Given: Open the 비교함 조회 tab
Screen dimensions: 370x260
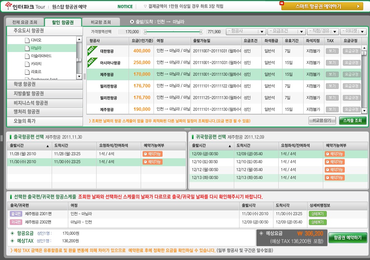Looking at the screenshot, I should point(101,22).
